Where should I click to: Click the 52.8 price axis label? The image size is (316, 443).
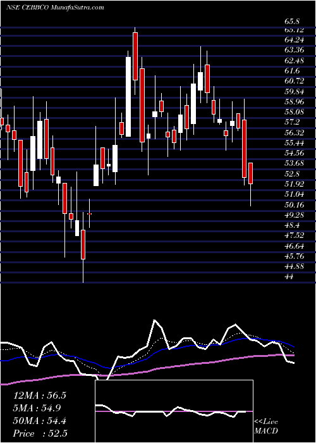(x=292, y=174)
